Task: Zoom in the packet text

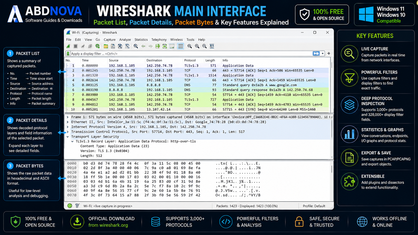Action: coord(190,46)
